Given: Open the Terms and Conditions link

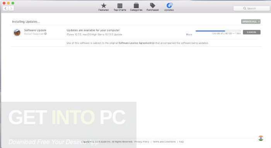Looking at the screenshot, I should tap(164, 142).
